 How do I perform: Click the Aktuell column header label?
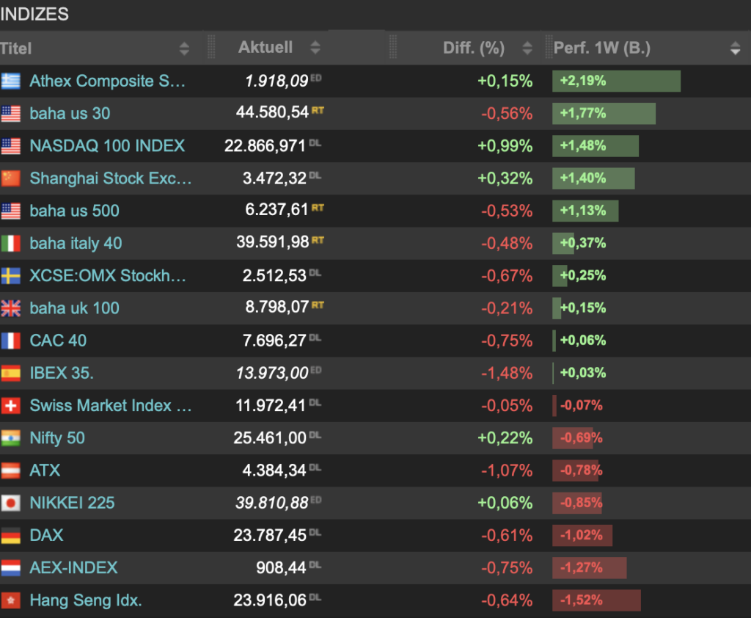click(265, 47)
